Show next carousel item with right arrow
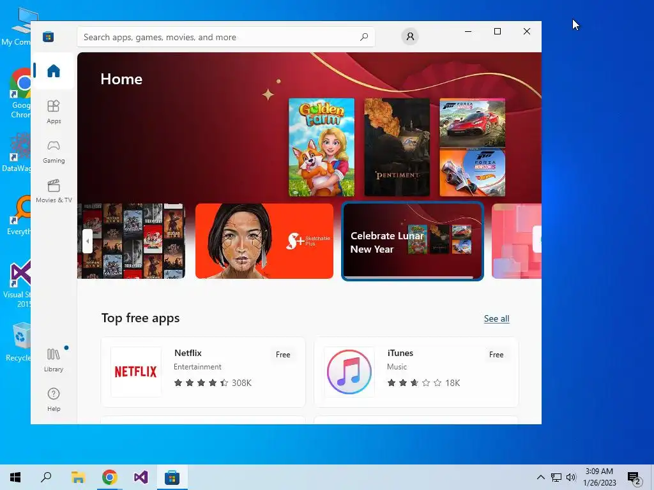Screen dimensions: 654x490 pos(537,239)
